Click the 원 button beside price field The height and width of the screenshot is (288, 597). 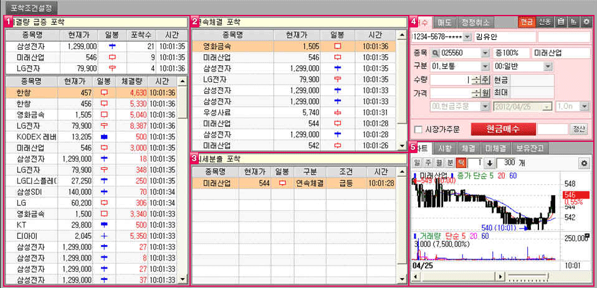click(x=485, y=93)
